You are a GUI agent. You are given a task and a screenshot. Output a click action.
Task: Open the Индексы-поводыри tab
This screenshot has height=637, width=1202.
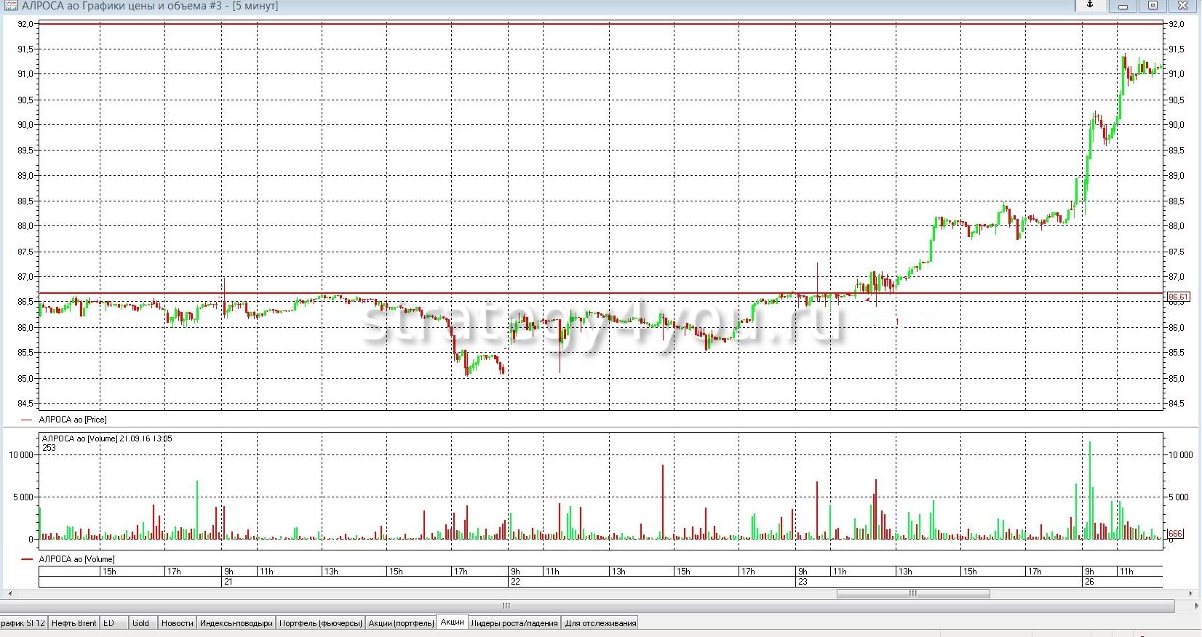[x=236, y=623]
